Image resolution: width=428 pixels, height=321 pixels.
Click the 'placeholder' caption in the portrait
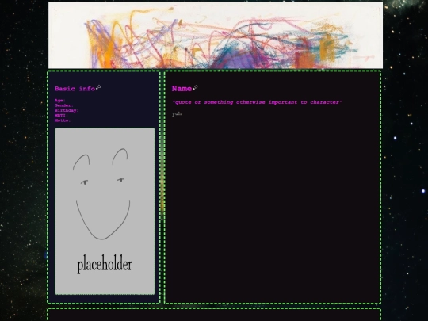[105, 264]
